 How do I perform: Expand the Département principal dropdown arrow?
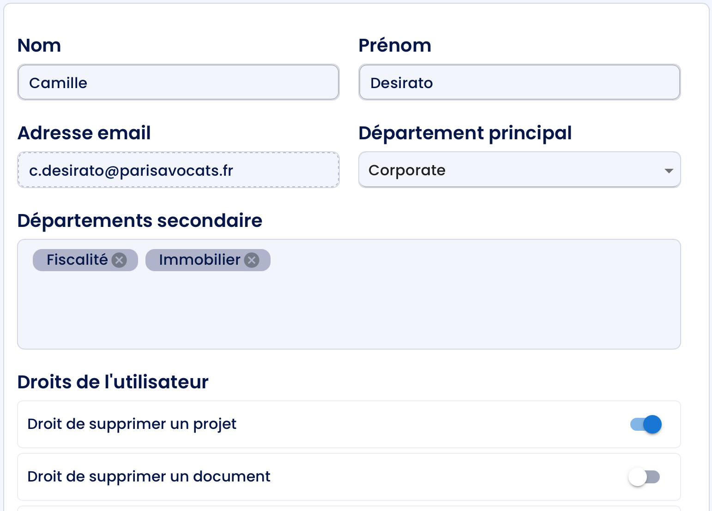pyautogui.click(x=668, y=171)
